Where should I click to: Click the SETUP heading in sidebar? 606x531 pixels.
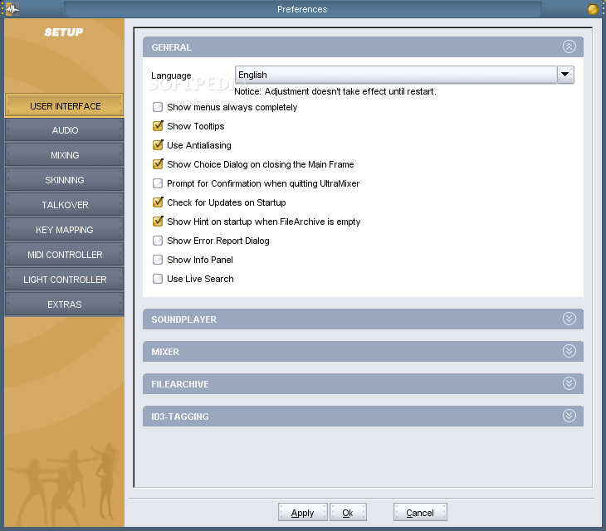63,32
